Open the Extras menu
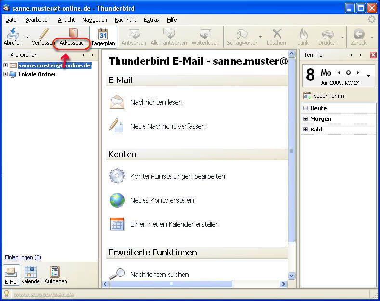This screenshot has height=301, width=380. click(151, 20)
